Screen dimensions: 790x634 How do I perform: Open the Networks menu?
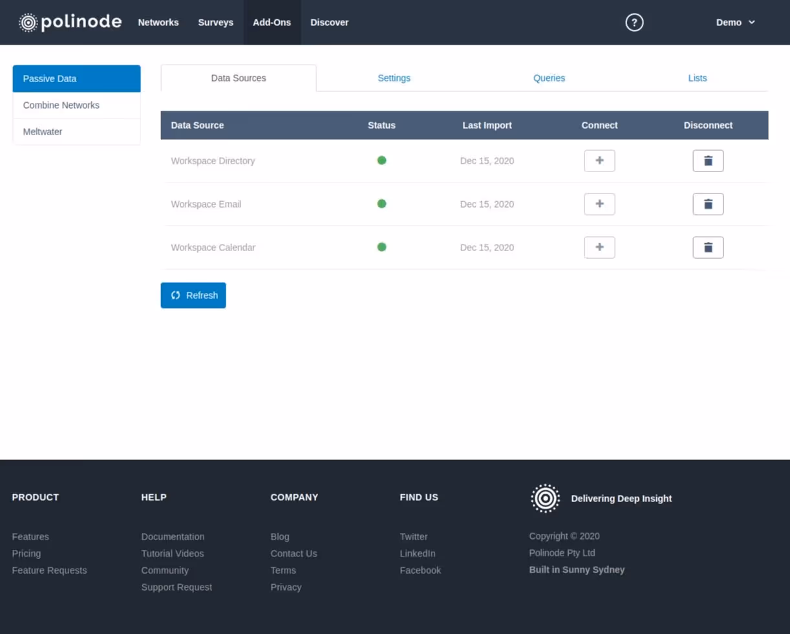tap(158, 23)
